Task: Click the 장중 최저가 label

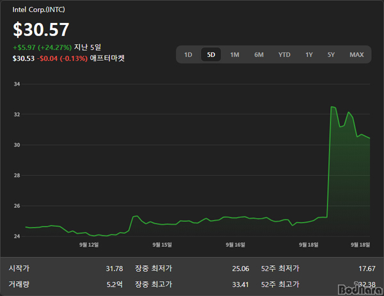Action: (154, 268)
